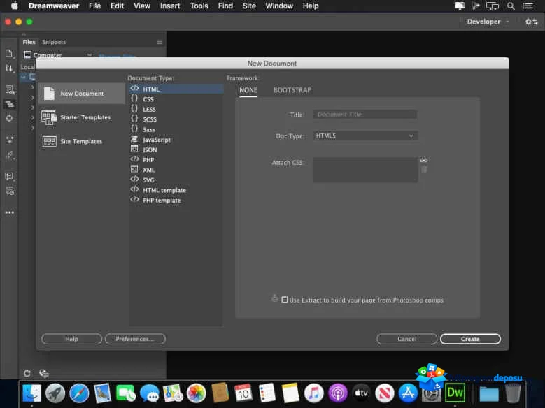
Task: Click the remove CSS trash icon
Action: click(x=424, y=170)
